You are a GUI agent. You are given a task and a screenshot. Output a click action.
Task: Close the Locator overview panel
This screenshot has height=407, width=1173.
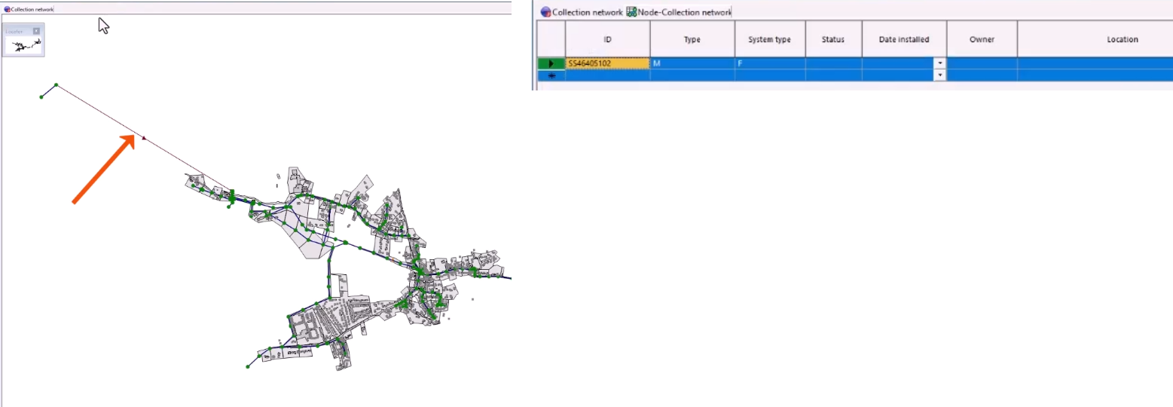[36, 31]
